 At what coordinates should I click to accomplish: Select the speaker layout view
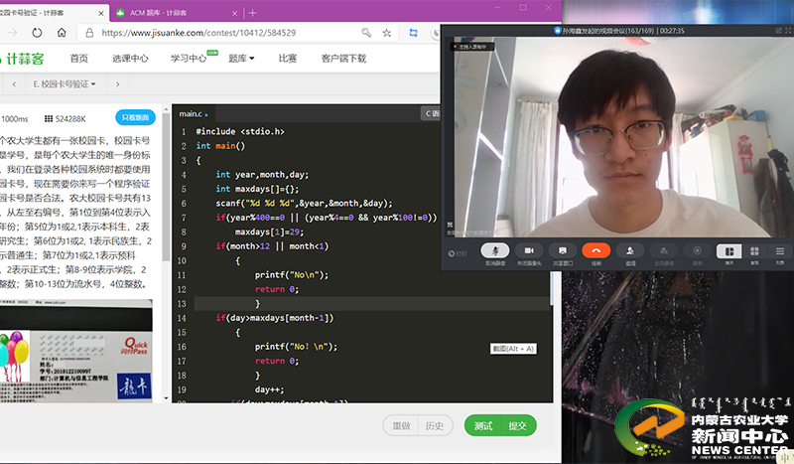[x=729, y=251]
